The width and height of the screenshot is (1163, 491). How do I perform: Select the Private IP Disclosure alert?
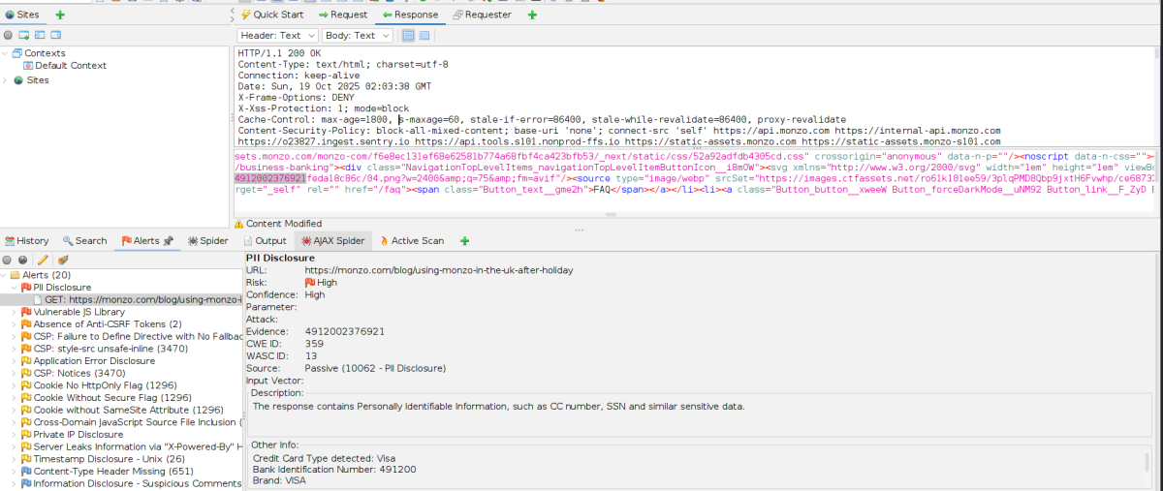tap(78, 435)
